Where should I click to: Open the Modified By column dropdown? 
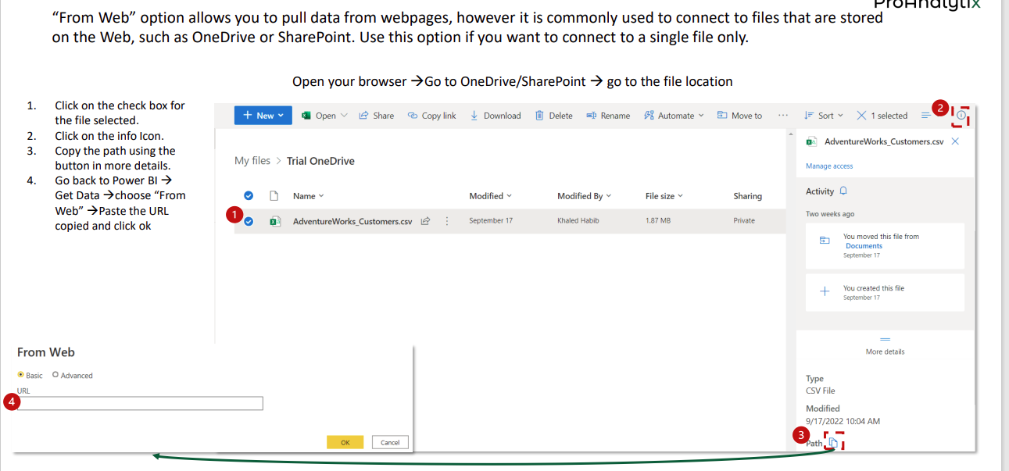coord(584,196)
